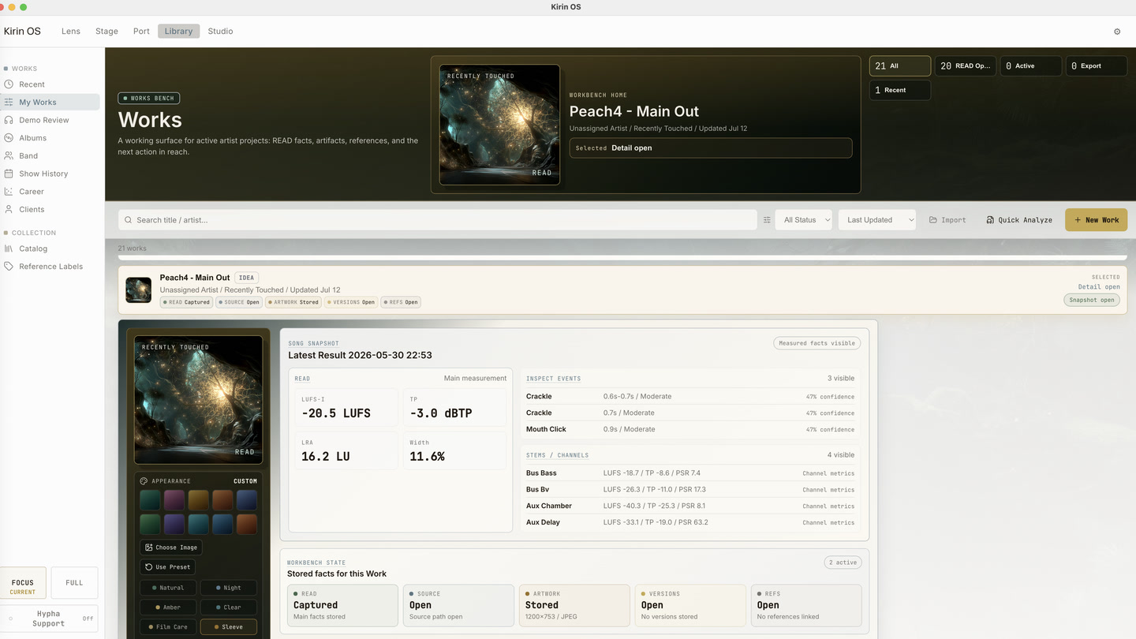1136x639 pixels.
Task: Open the filter options icon beside search
Action: [767, 220]
